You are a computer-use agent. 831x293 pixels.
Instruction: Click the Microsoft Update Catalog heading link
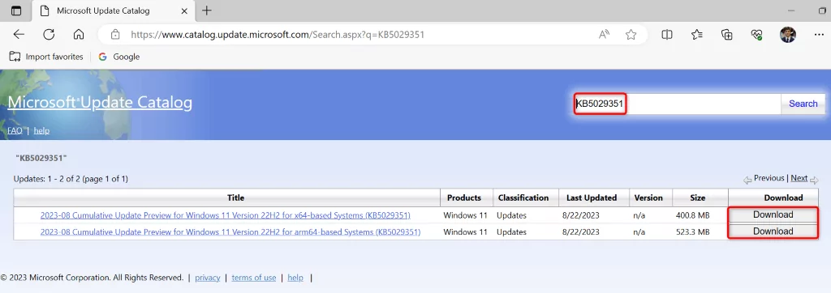[100, 102]
